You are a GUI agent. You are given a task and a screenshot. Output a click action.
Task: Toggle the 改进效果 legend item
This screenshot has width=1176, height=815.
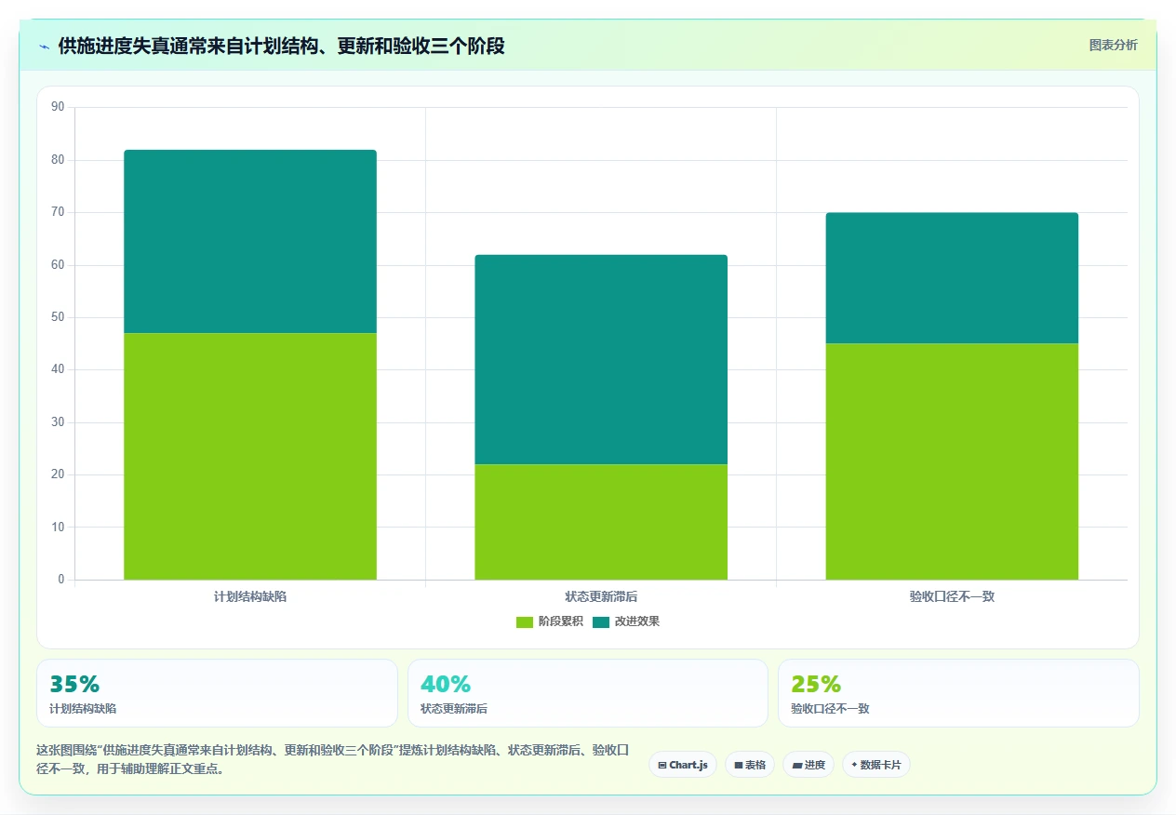[x=626, y=621]
